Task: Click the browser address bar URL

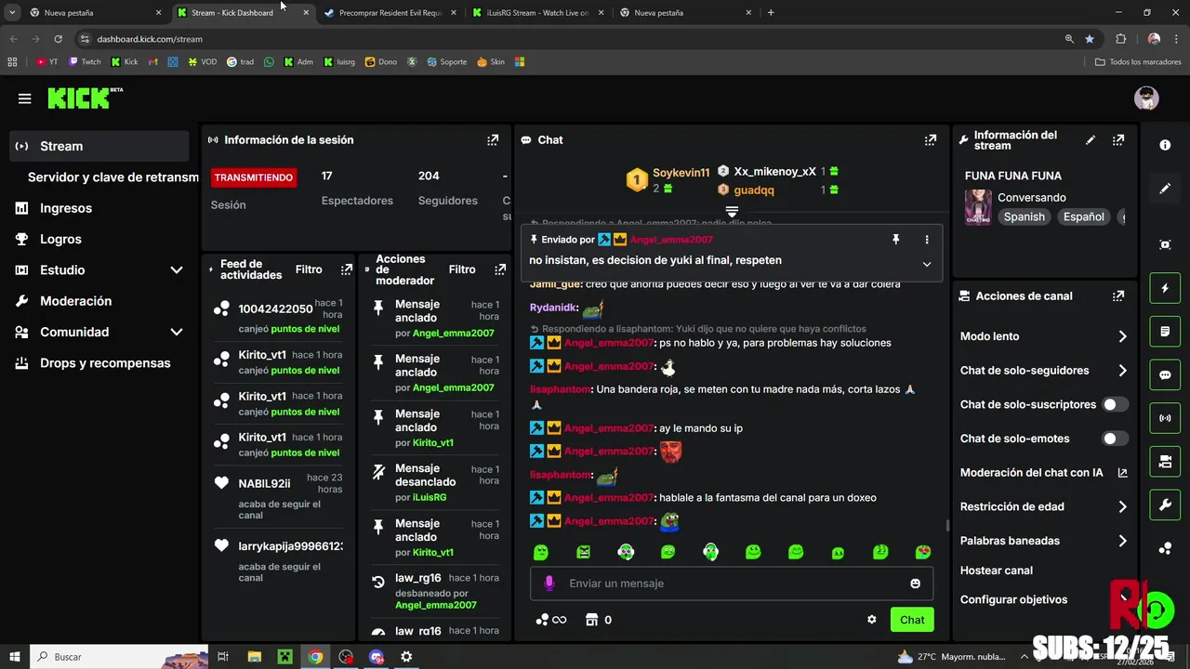Action: point(150,39)
